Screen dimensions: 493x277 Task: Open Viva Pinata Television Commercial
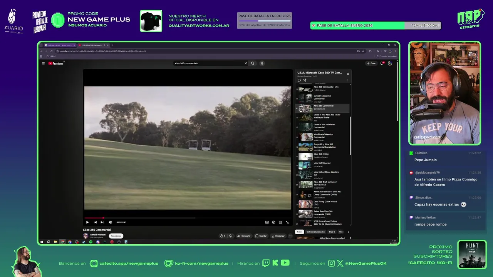322,137
